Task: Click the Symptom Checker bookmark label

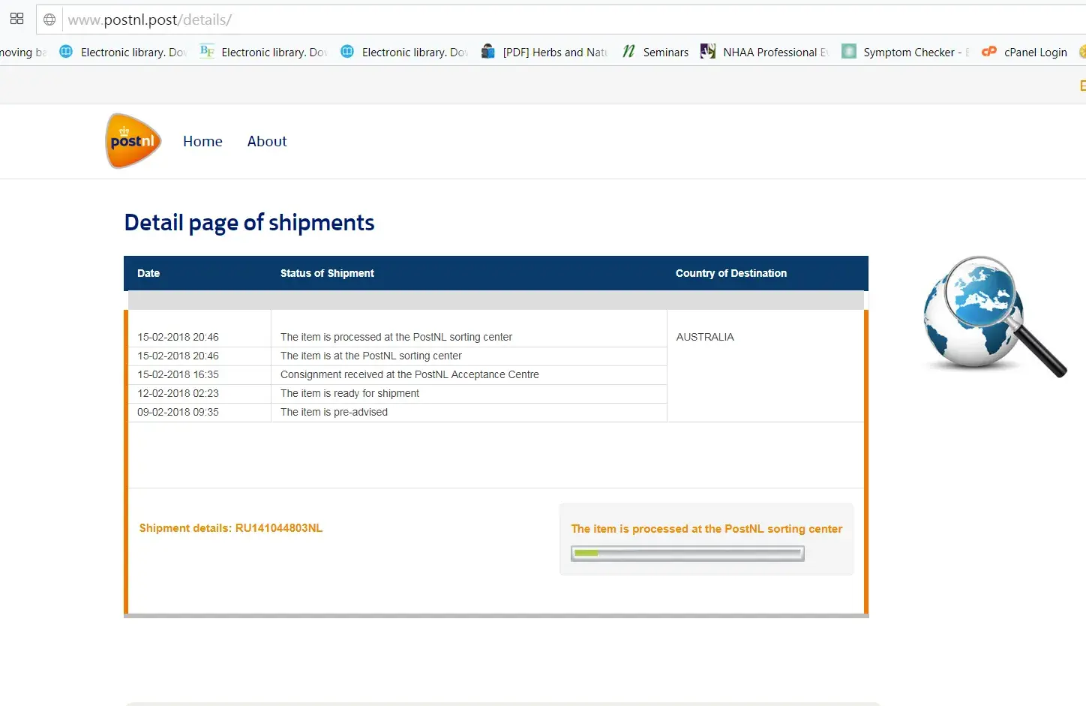Action: [916, 52]
